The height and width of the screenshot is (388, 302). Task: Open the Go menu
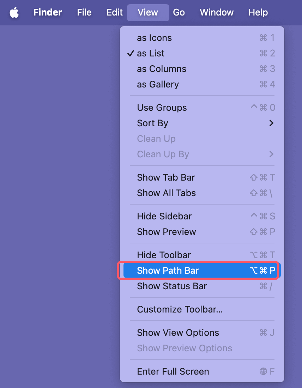tap(179, 12)
